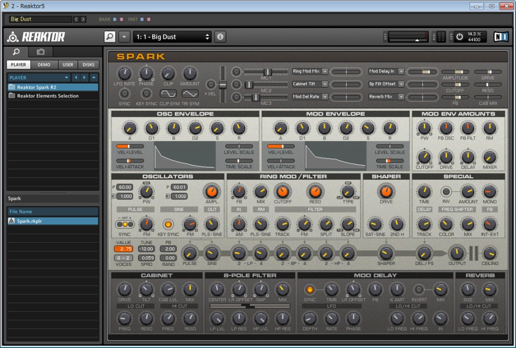Click the blue square next to INST
516x348 pixels.
[x=142, y=20]
